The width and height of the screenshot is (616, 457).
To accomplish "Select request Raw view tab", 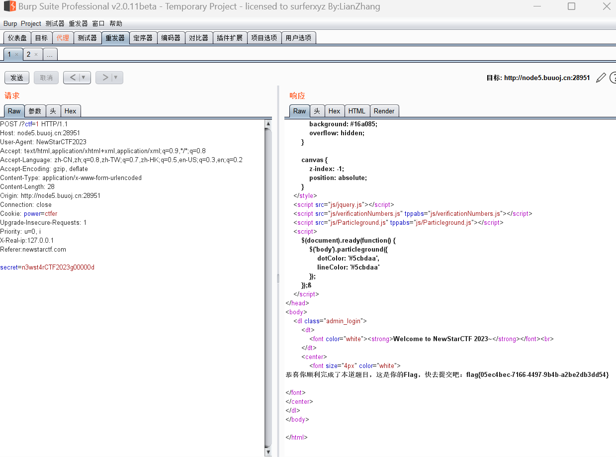I will tap(14, 111).
